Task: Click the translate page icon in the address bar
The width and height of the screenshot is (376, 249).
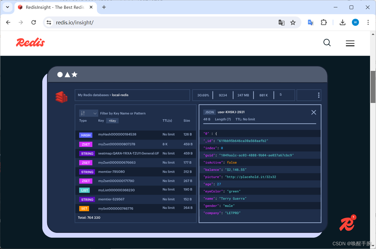Action: point(281,22)
